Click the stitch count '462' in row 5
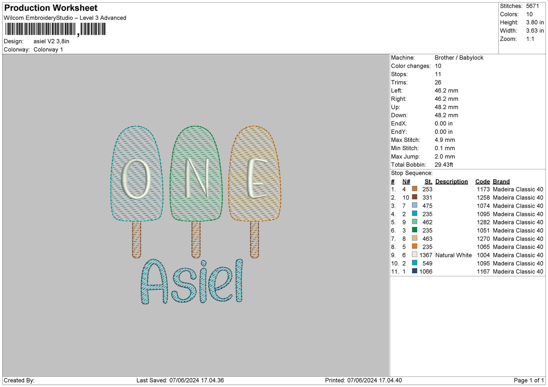 tap(427, 222)
